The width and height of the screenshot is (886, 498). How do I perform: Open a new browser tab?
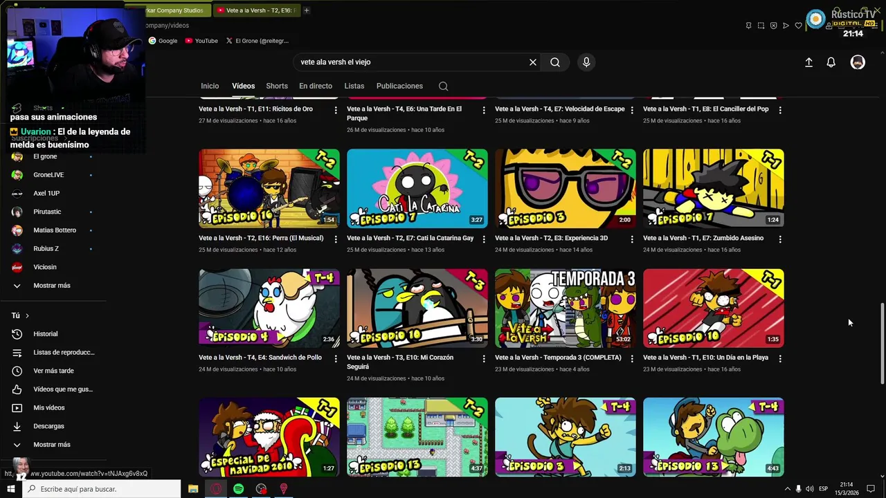307,10
